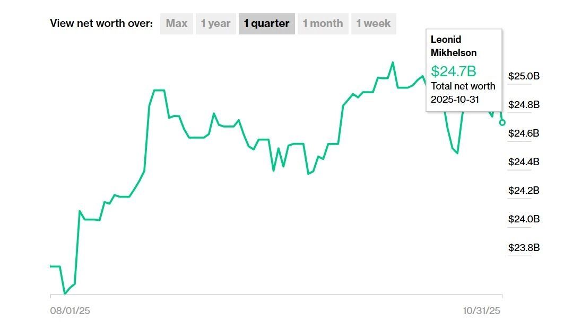Click the View net worth over label
This screenshot has width=573, height=332.
(x=101, y=24)
